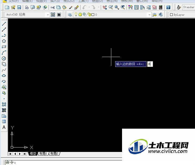Screen dimensions: 195x165
Task: Click layer 0 color swatch square
Action: coord(93,15)
